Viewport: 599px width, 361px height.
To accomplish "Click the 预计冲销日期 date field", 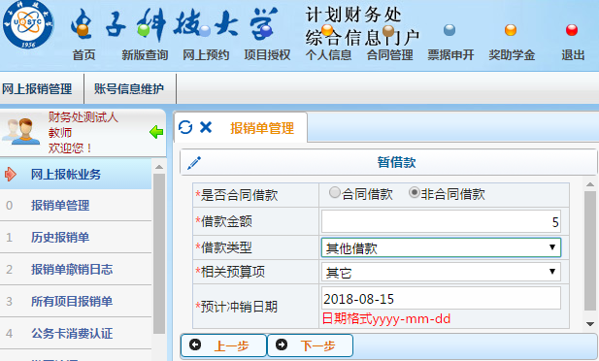I will (441, 298).
